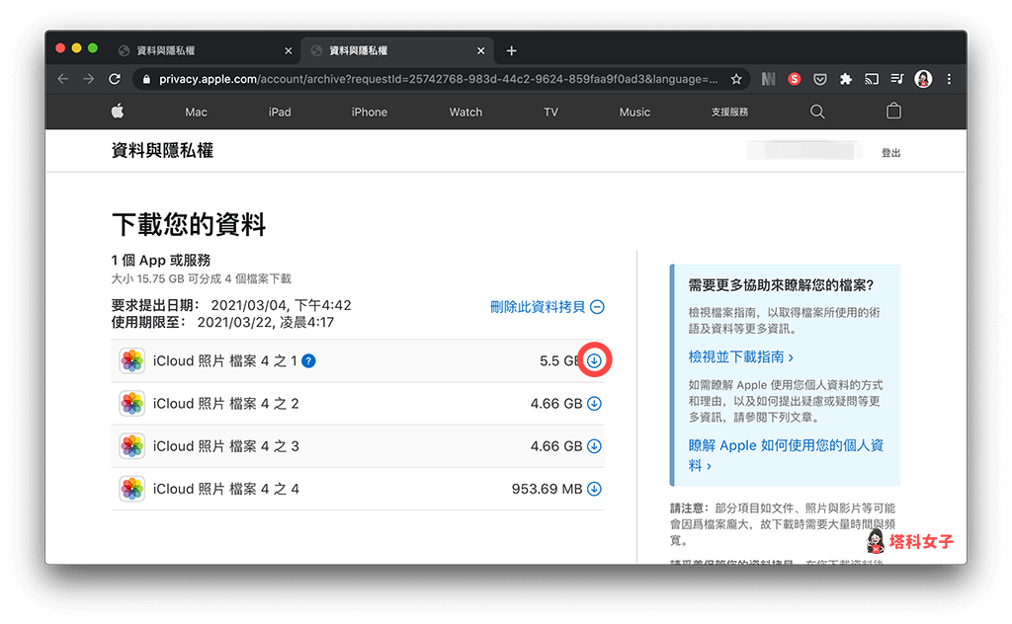Open the shopping bag icon
Viewport: 1012px width, 624px height.
pyautogui.click(x=893, y=111)
